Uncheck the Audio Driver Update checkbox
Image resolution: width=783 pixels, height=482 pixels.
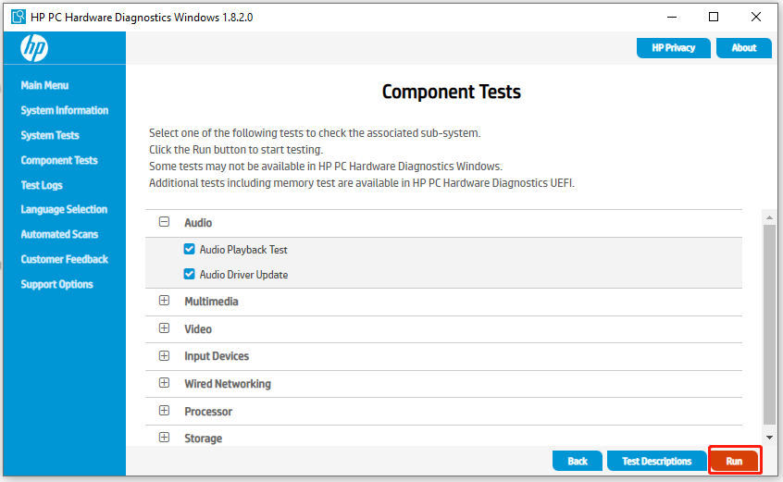click(x=190, y=275)
